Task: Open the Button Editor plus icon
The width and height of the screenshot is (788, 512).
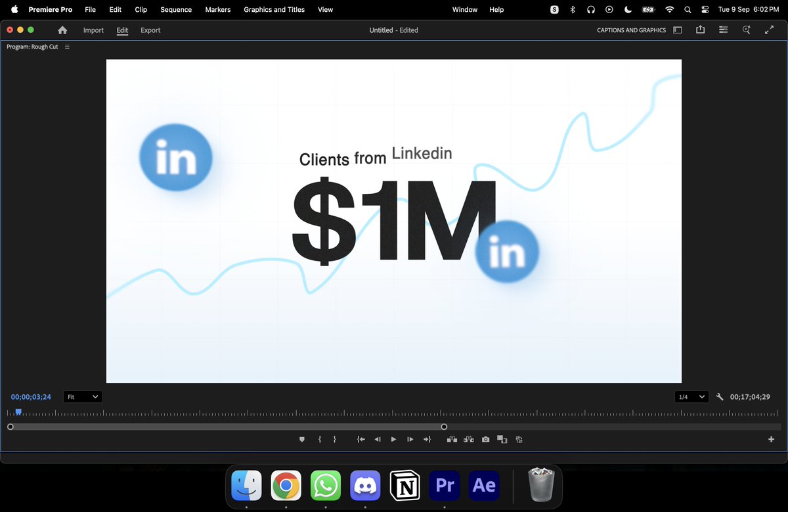Action: pos(771,439)
